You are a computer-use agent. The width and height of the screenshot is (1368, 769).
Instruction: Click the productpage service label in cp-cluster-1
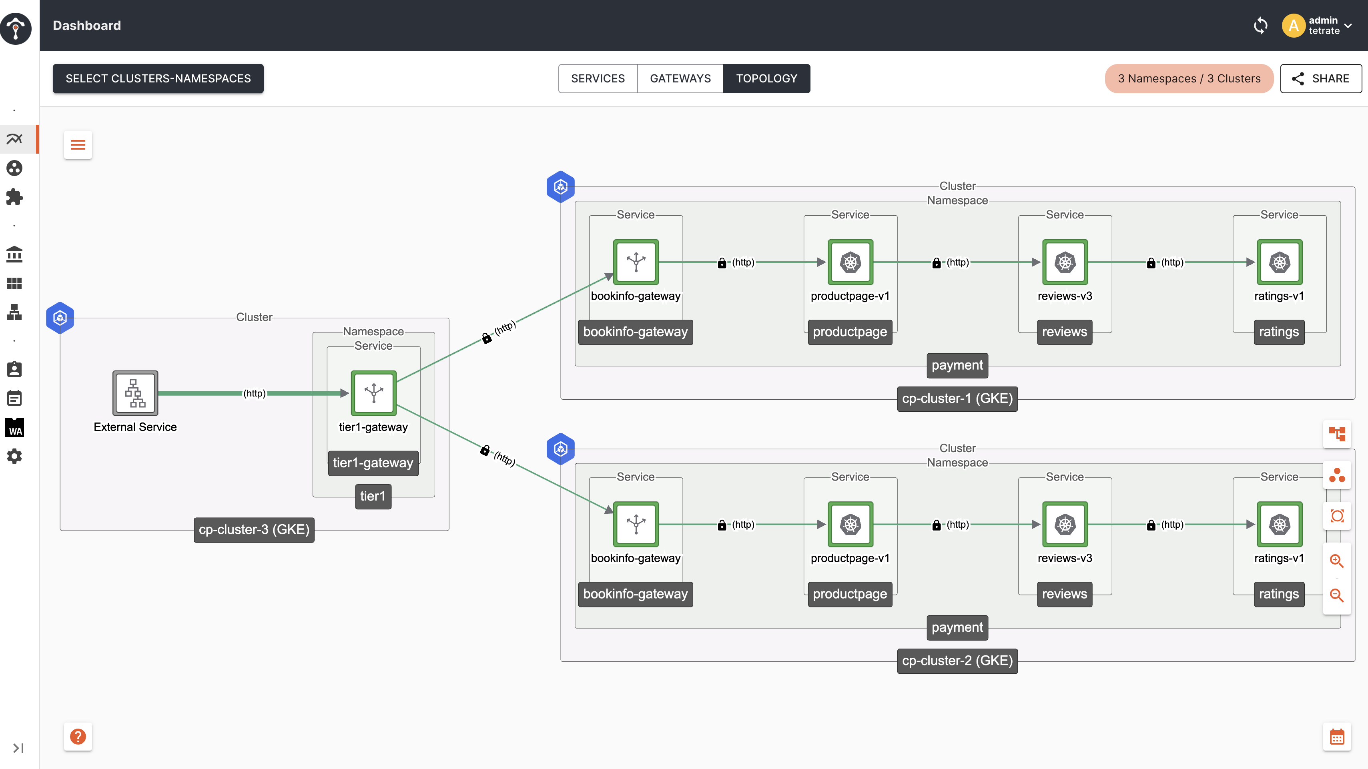(x=850, y=332)
